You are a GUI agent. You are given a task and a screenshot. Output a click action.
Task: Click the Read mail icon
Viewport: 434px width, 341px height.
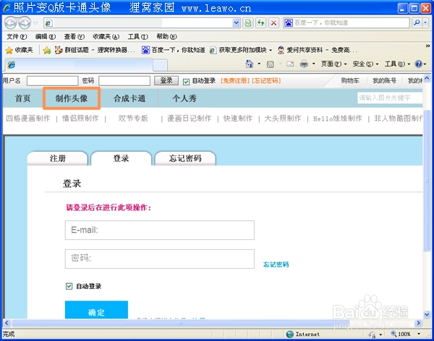[290, 64]
